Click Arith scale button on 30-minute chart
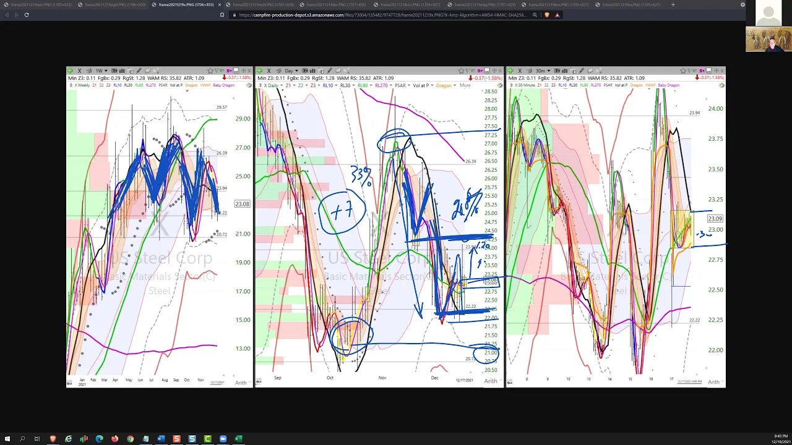The width and height of the screenshot is (792, 445). 713,382
